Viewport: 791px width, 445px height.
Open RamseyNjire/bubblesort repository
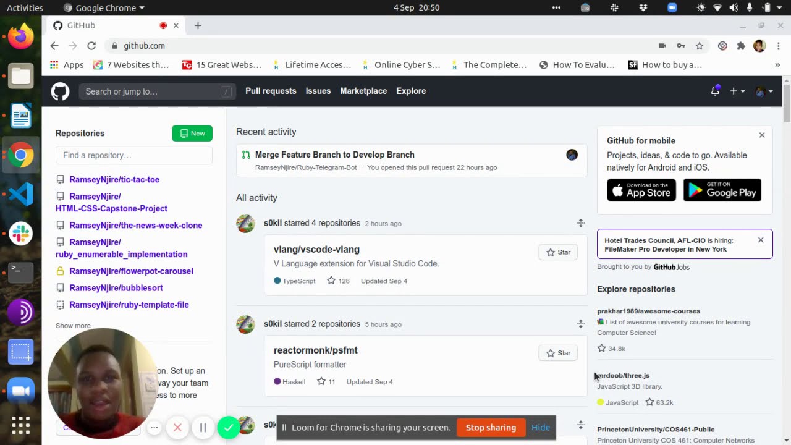pos(116,287)
